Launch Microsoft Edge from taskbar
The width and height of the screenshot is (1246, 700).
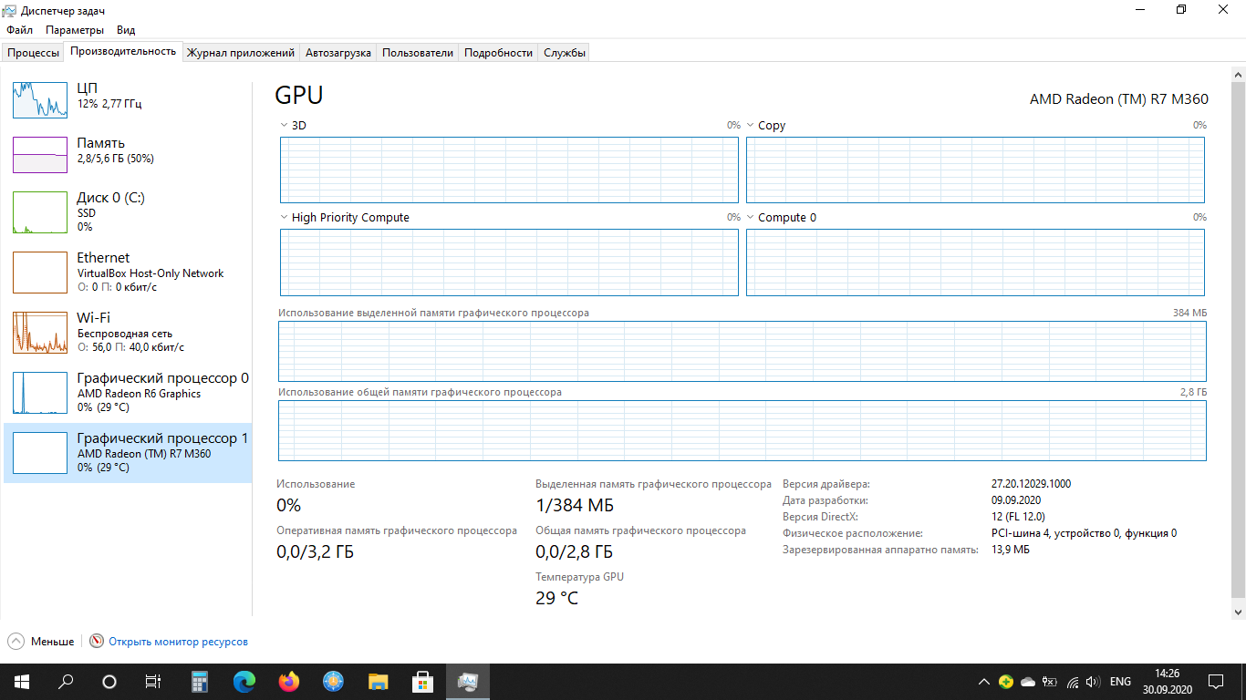pyautogui.click(x=244, y=681)
